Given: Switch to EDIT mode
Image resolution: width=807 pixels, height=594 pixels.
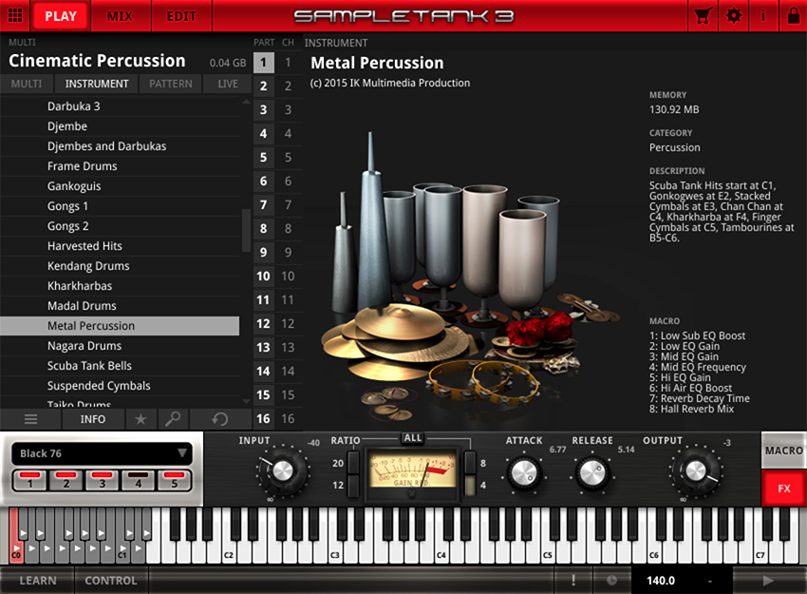Looking at the screenshot, I should [181, 16].
